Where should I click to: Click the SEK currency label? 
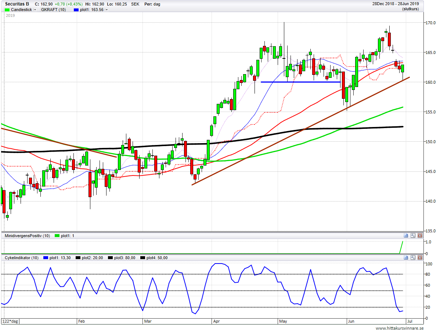coord(135,4)
